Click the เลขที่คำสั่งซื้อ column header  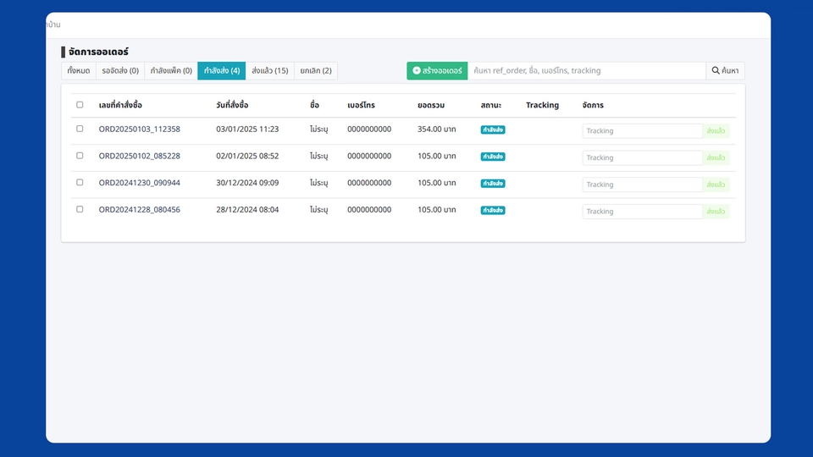(120, 105)
